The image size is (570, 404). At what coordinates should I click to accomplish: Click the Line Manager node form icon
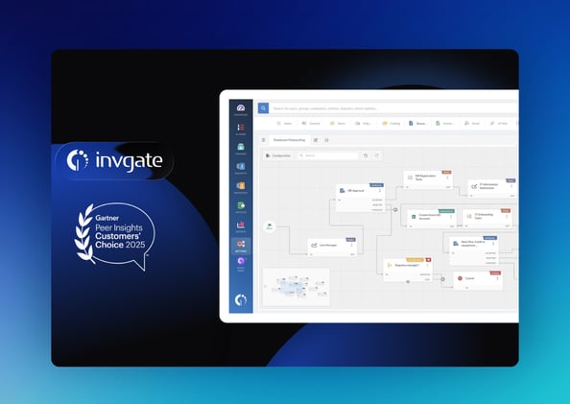click(314, 245)
